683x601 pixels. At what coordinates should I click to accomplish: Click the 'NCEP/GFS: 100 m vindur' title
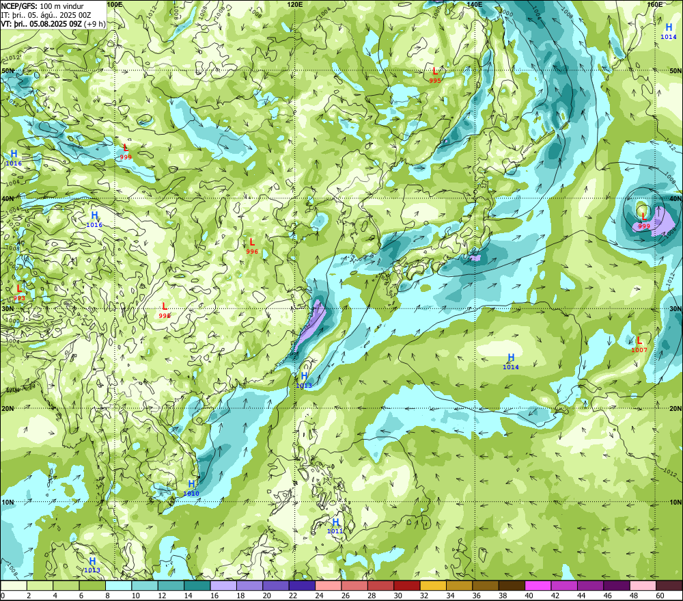[x=42, y=6]
